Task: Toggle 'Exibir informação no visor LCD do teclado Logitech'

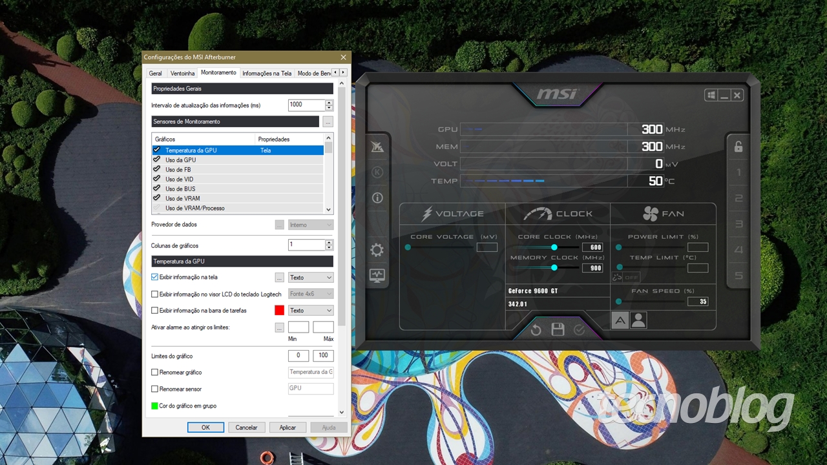Action: [x=154, y=294]
